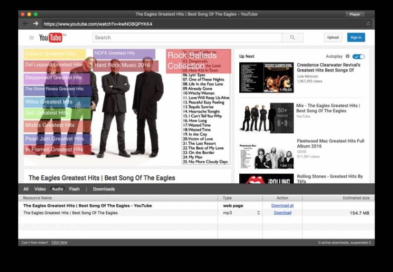
Task: Click the Autoplay info icon
Action: tap(347, 56)
